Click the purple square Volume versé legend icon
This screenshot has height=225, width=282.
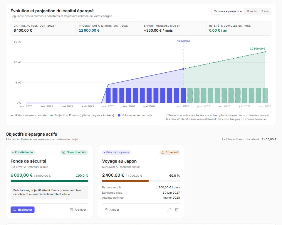pyautogui.click(x=119, y=115)
